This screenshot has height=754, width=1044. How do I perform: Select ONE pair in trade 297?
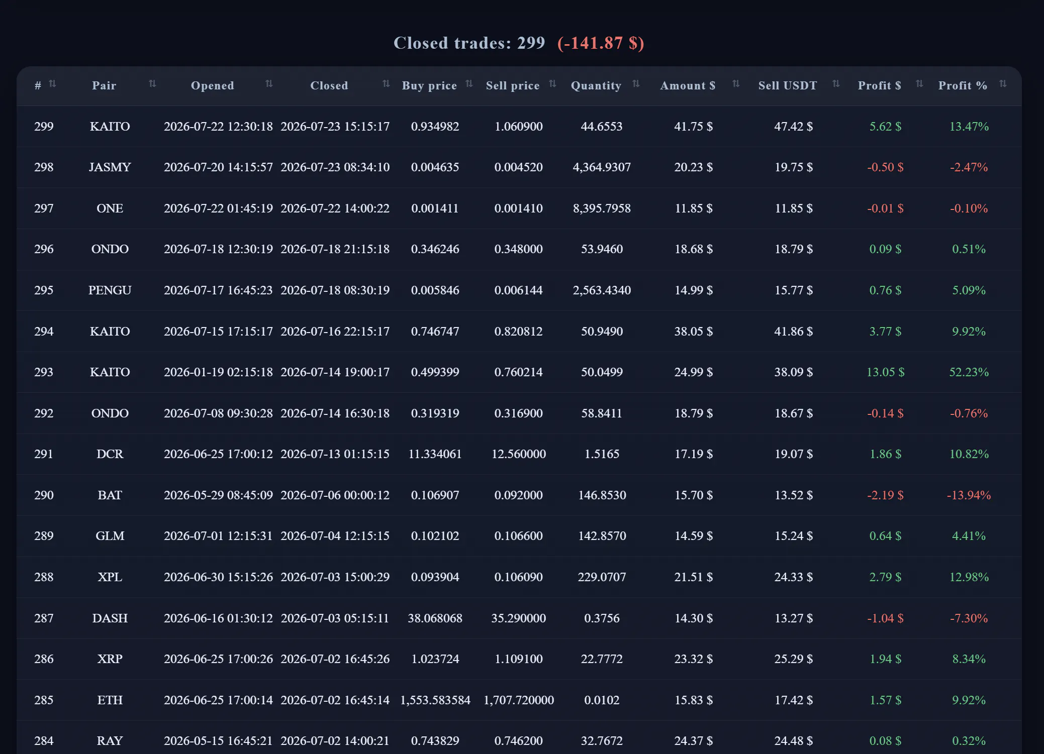110,208
